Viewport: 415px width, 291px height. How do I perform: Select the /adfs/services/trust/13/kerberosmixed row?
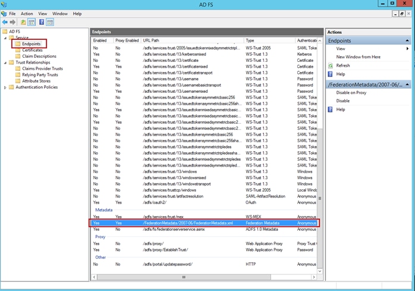point(204,54)
